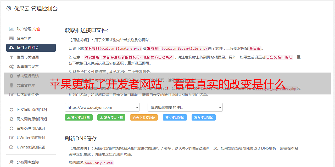
Task: Open UWriter原创标题 menu item
Action: (31, 147)
